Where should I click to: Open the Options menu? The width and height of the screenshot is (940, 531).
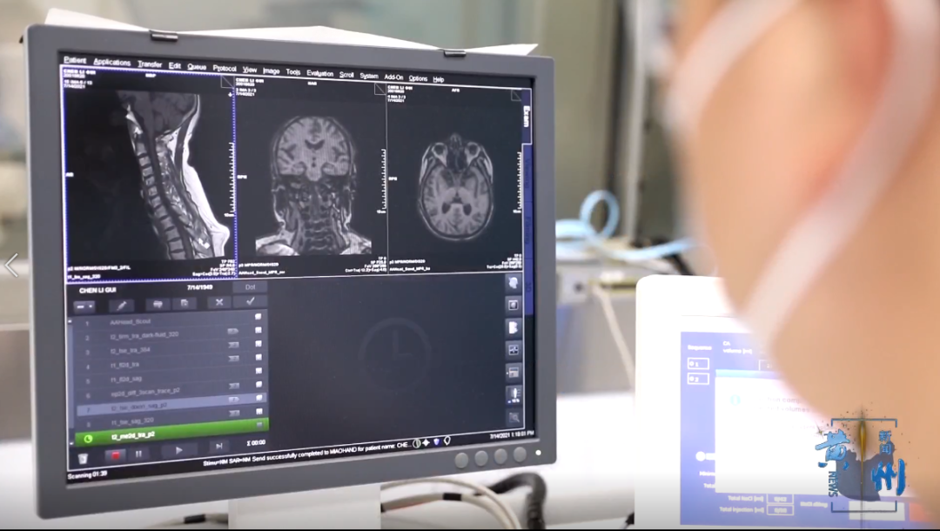[418, 78]
